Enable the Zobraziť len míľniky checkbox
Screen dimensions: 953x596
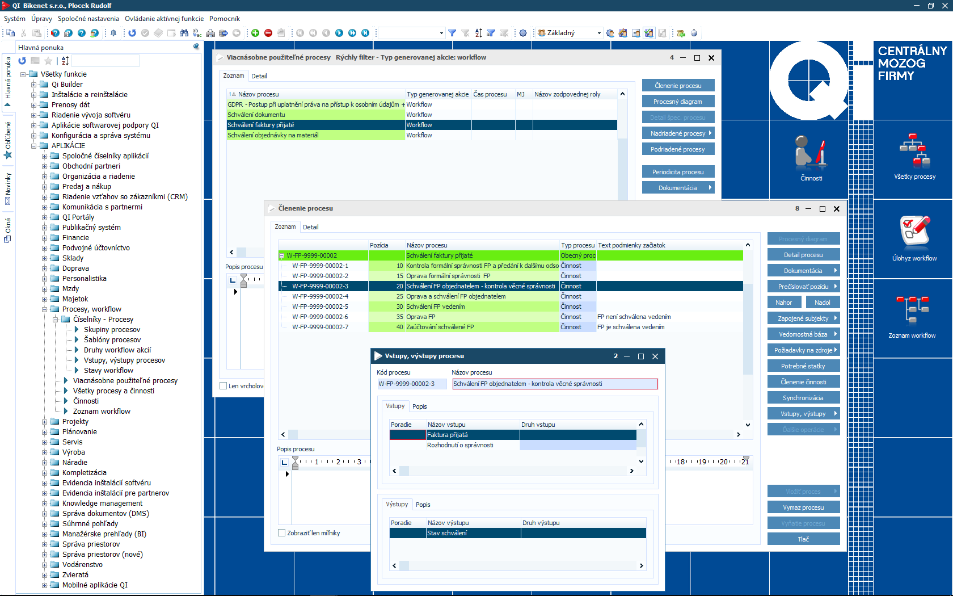coord(282,533)
